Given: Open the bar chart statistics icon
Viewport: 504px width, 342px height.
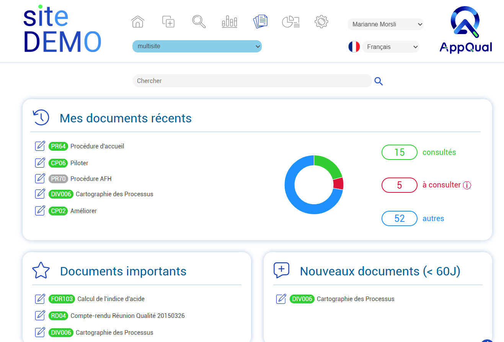Looking at the screenshot, I should [x=230, y=22].
